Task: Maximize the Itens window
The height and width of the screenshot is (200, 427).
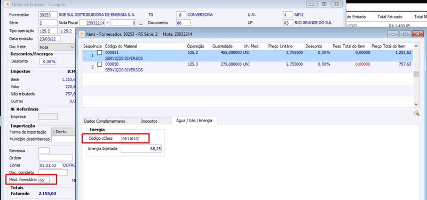Action: click(406, 34)
